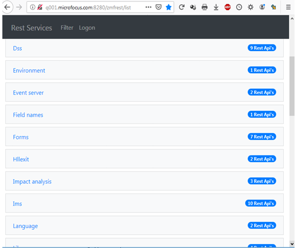Click the browser back arrow button
Screen dimensions: 297x248
pyautogui.click(x=8, y=7)
